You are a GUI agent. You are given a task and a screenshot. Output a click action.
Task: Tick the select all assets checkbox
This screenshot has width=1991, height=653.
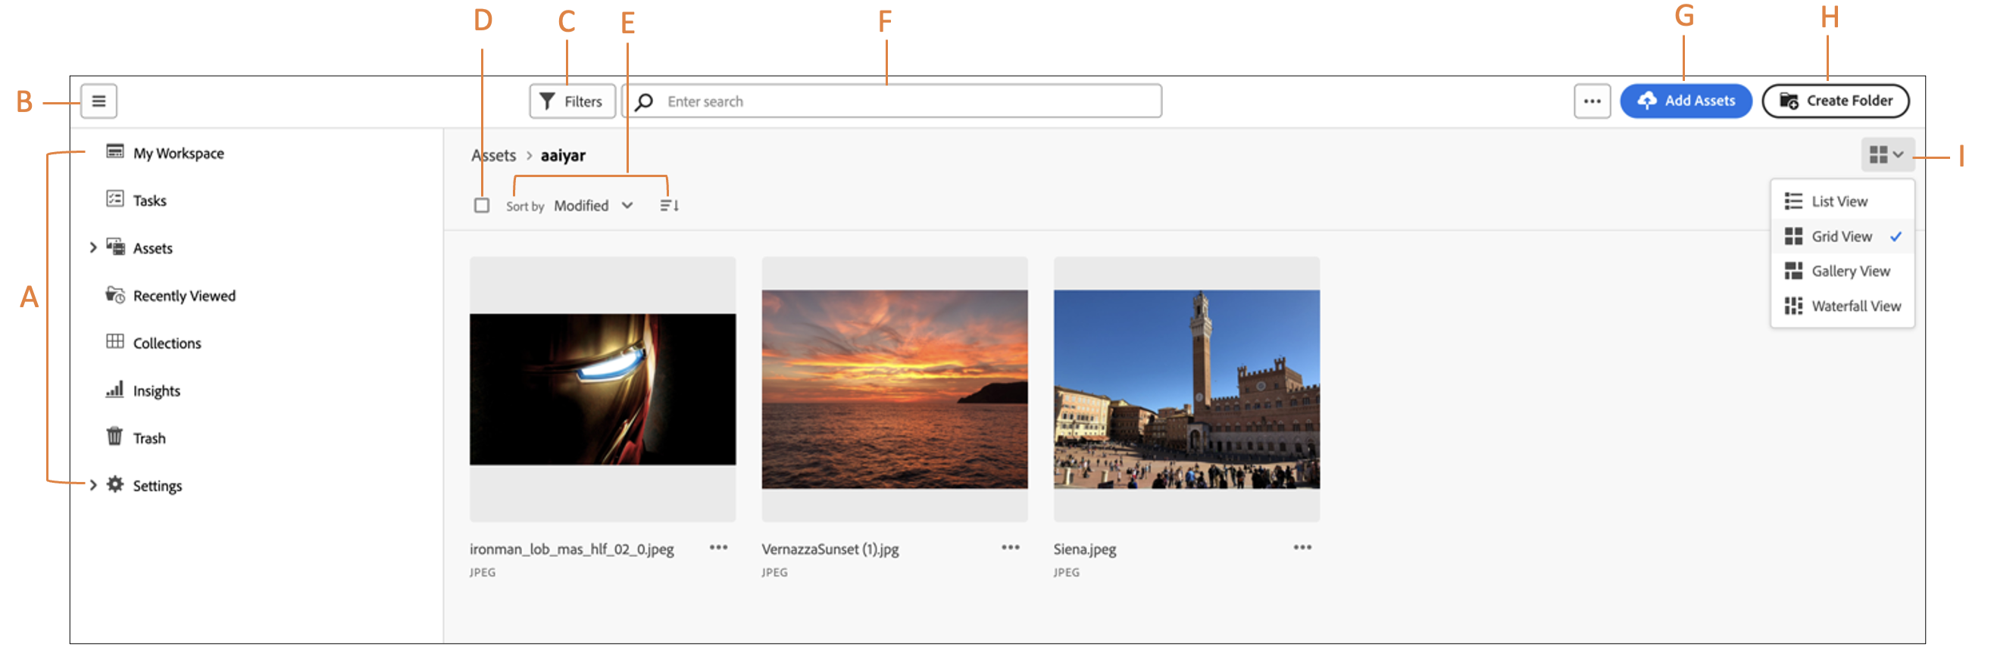[x=482, y=206]
